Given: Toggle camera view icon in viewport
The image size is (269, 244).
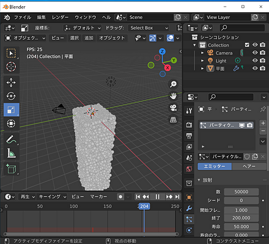Looking at the screenshot, I should 173,108.
